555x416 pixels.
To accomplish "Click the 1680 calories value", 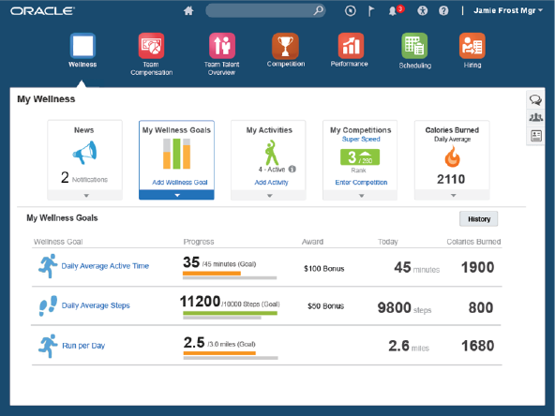I will click(477, 346).
